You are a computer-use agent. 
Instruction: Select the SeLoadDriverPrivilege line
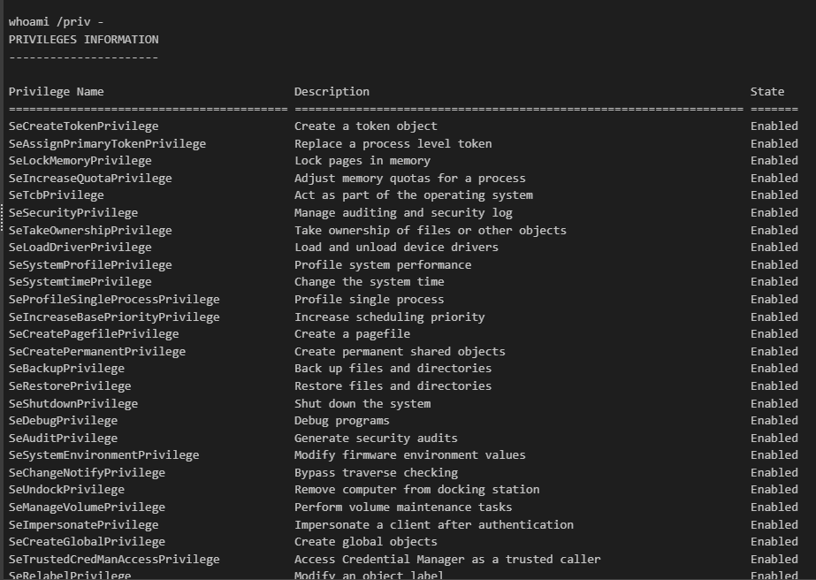click(x=80, y=248)
